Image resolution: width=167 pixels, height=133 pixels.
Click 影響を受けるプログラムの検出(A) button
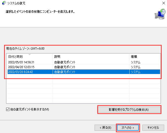pos(129,110)
